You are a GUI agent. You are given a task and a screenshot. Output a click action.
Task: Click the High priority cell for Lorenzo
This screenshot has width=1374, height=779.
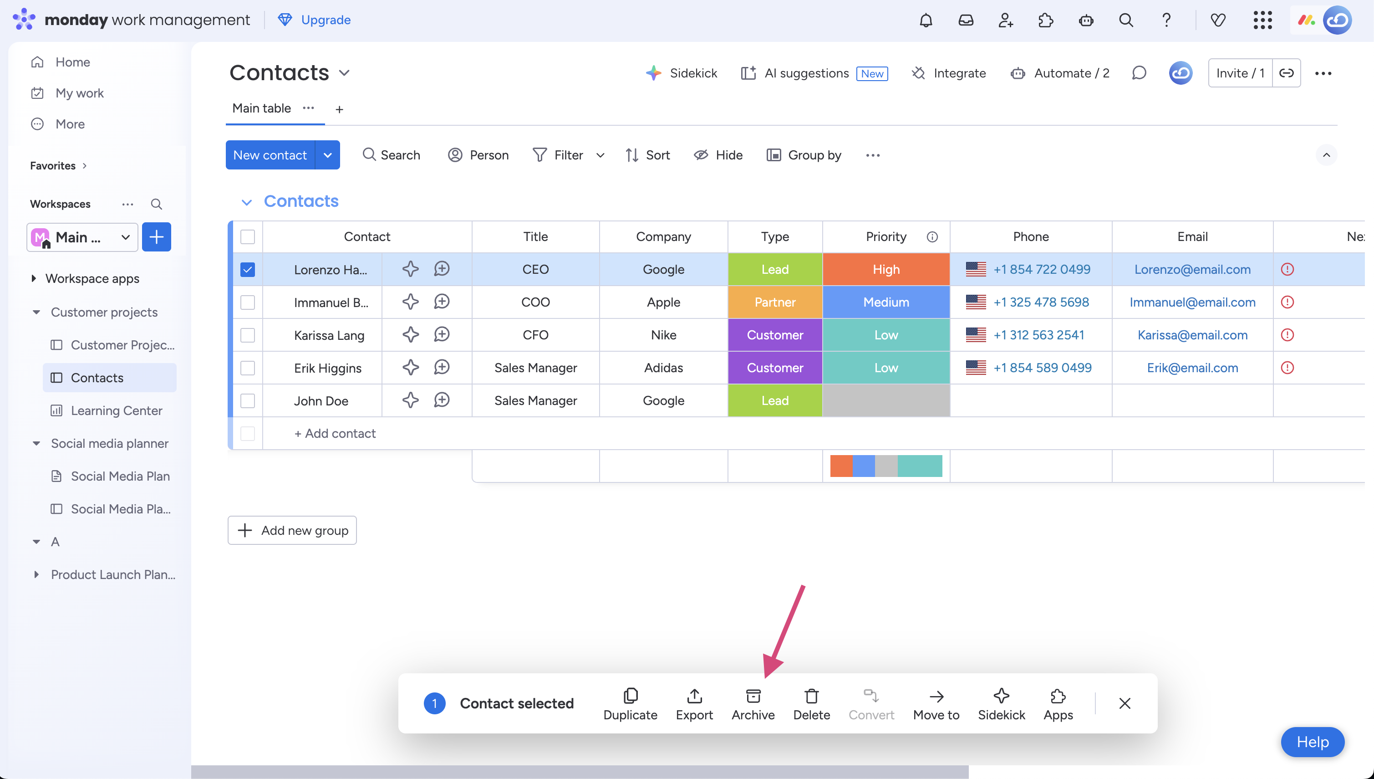pos(885,269)
